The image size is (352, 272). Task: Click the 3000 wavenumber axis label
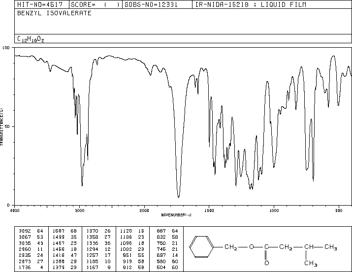pos(79,211)
